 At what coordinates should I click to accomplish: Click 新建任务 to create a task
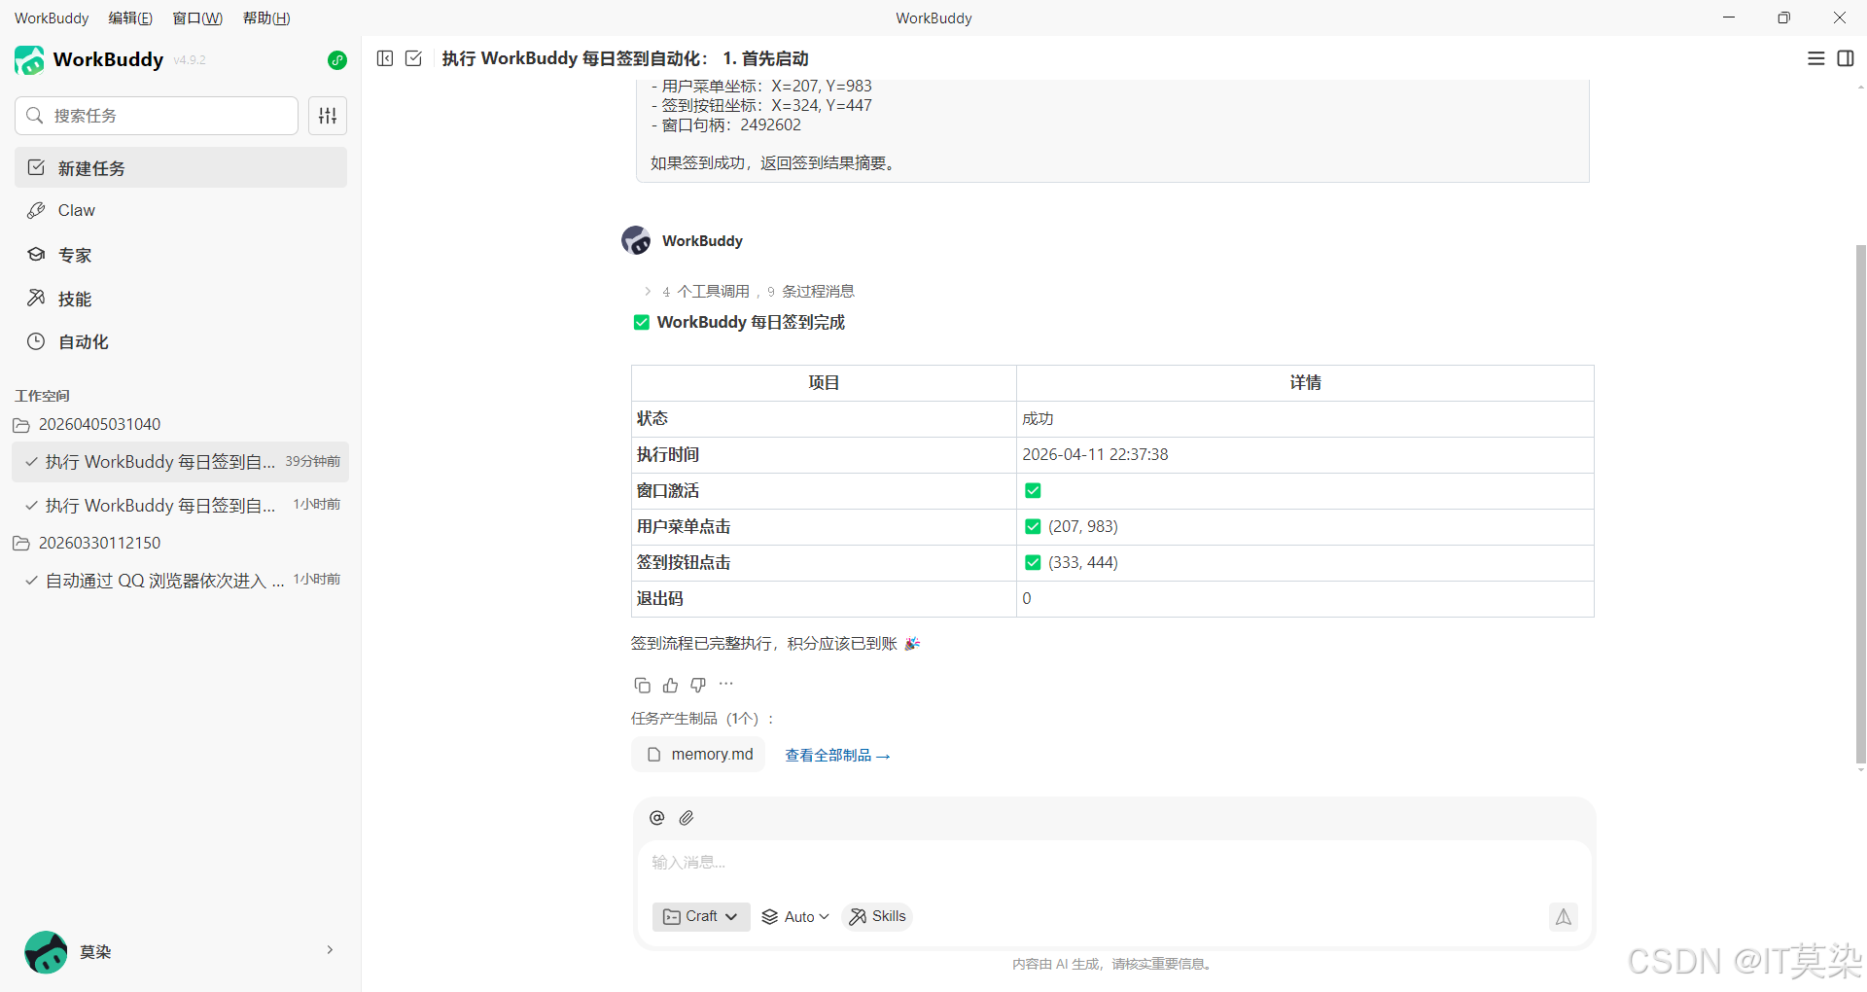pyautogui.click(x=181, y=167)
